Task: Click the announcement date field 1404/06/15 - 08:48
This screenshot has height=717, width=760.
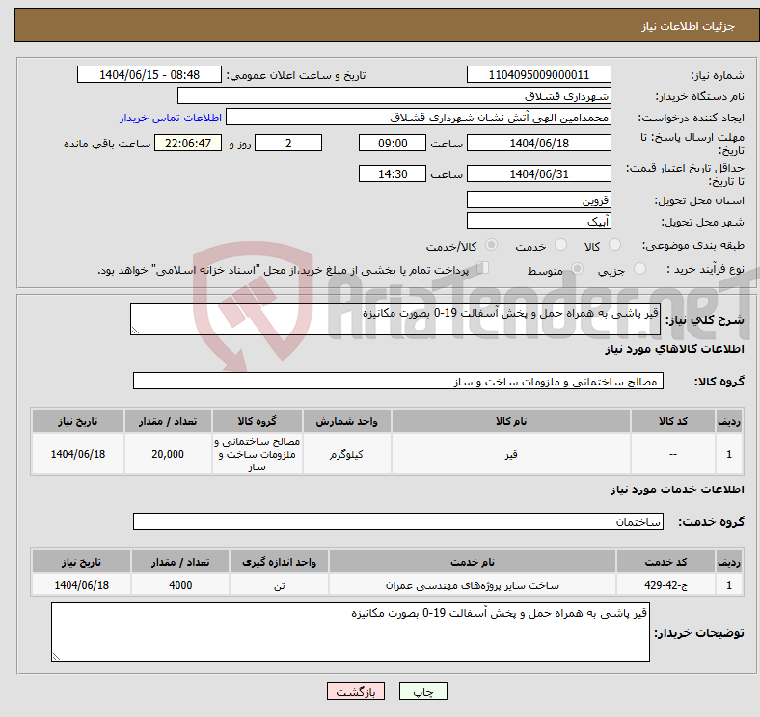Action: [x=149, y=74]
